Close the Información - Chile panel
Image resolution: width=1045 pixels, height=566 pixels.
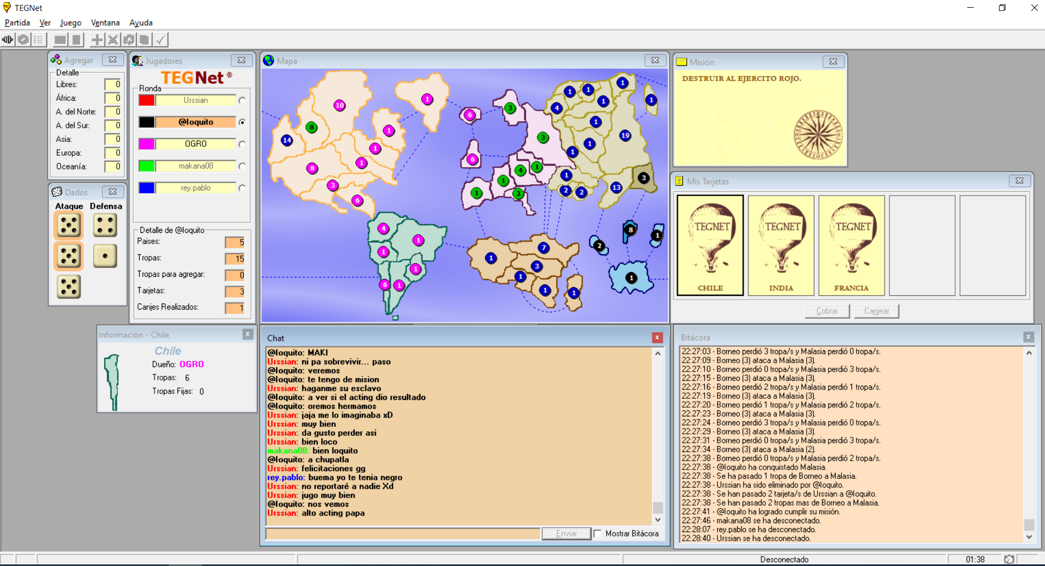[x=248, y=334]
